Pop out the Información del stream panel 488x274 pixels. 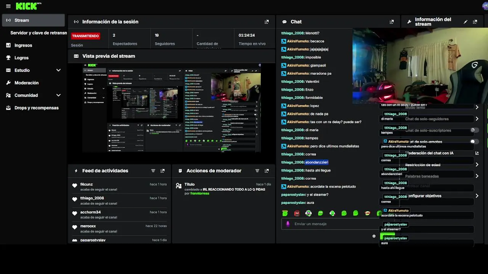coord(475,22)
